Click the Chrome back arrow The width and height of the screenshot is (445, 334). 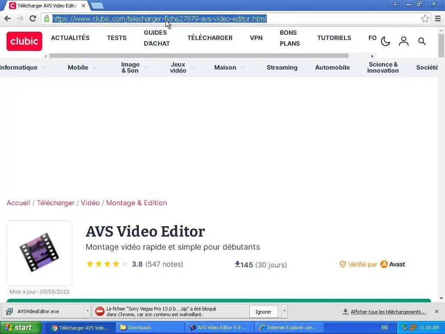(x=8, y=19)
